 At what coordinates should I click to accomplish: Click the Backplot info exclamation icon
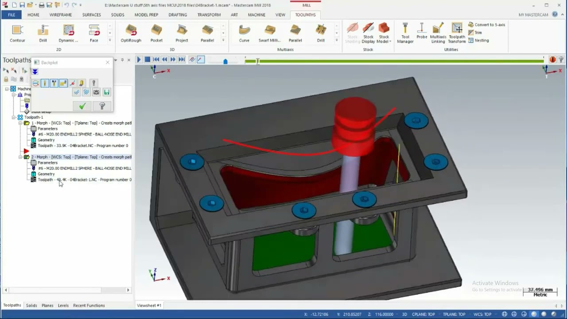(x=93, y=83)
